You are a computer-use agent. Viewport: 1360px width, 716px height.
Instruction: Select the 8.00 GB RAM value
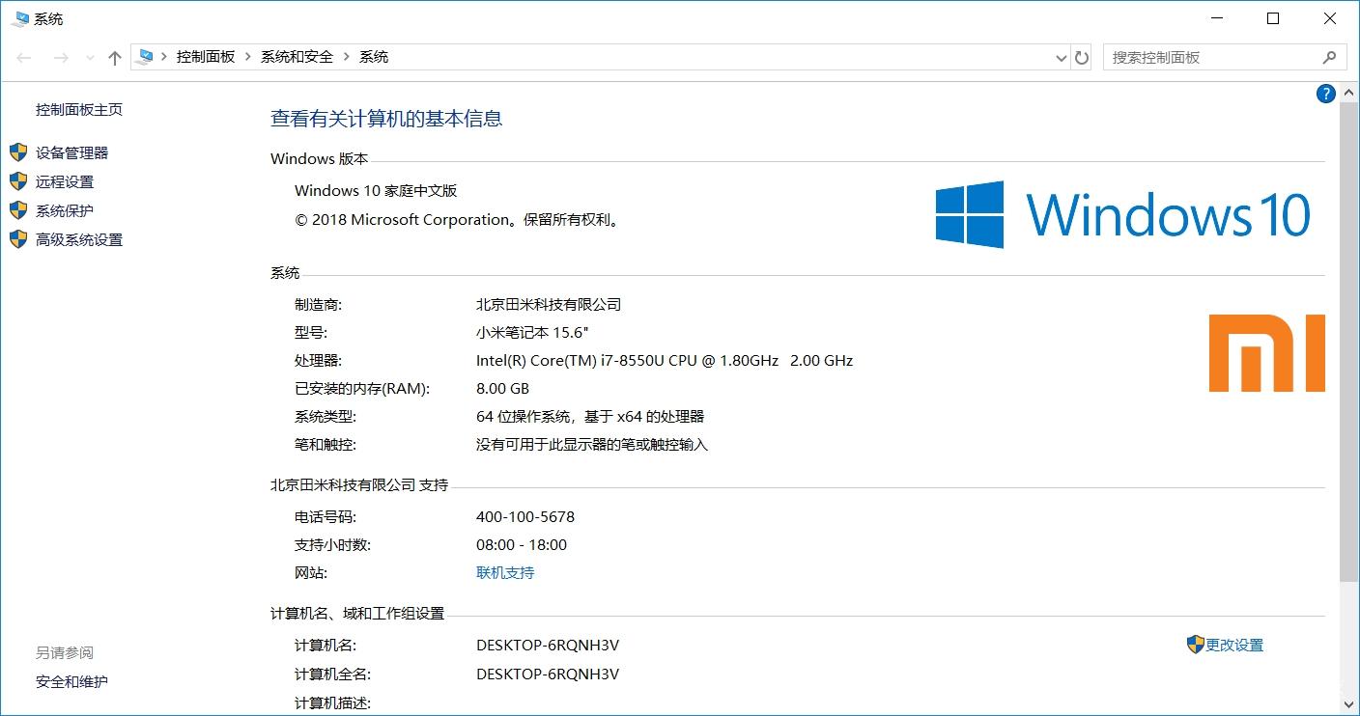(502, 388)
